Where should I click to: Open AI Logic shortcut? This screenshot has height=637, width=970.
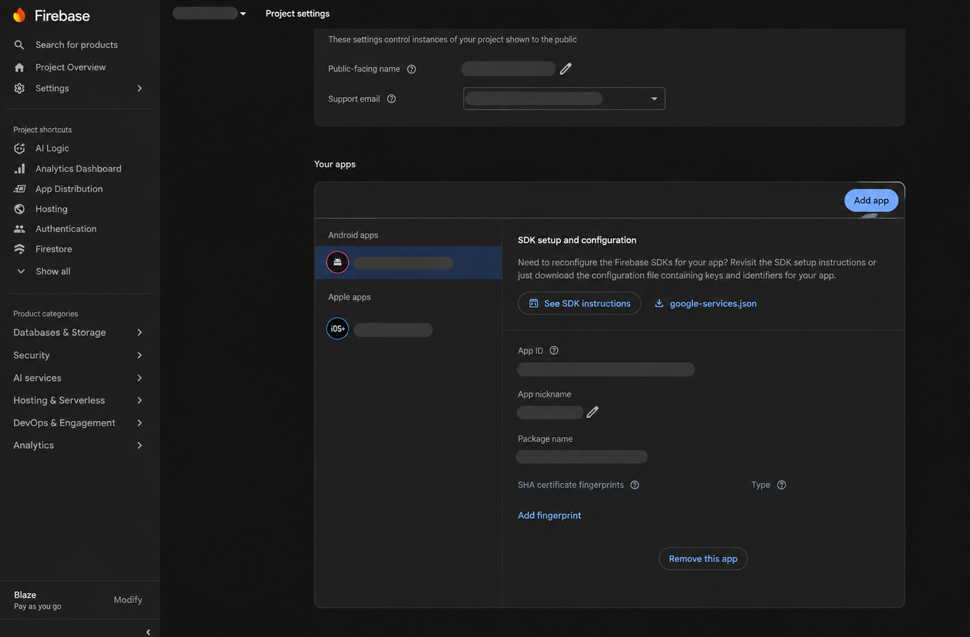click(x=52, y=149)
